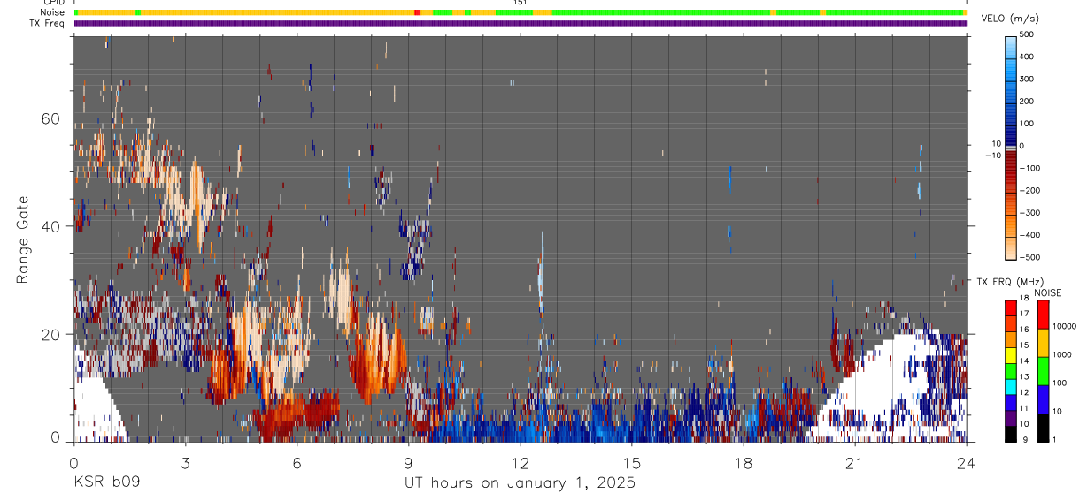
Task: Click the yellow 14–15 MHz swatch in TX FRQ legend
Action: [x=1011, y=354]
